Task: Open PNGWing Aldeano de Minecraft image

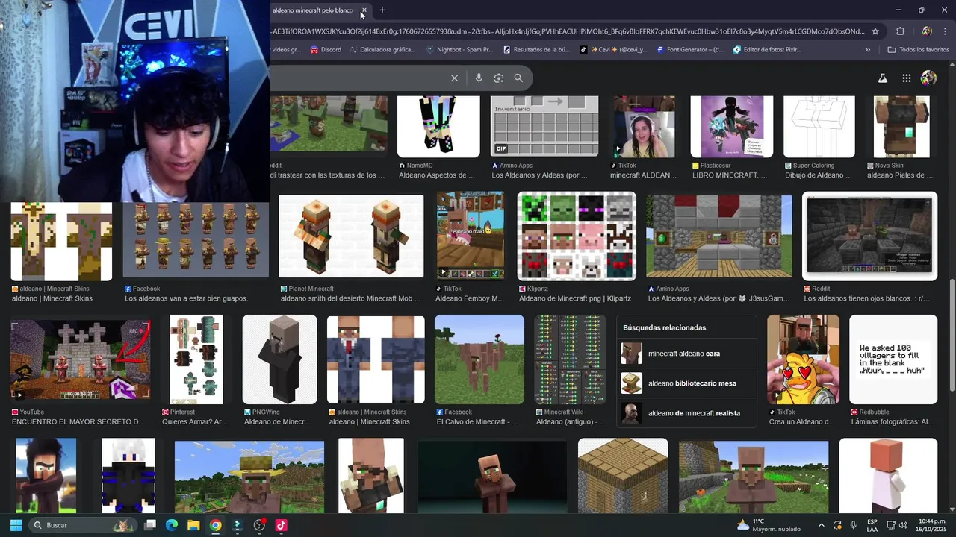Action: pyautogui.click(x=279, y=359)
